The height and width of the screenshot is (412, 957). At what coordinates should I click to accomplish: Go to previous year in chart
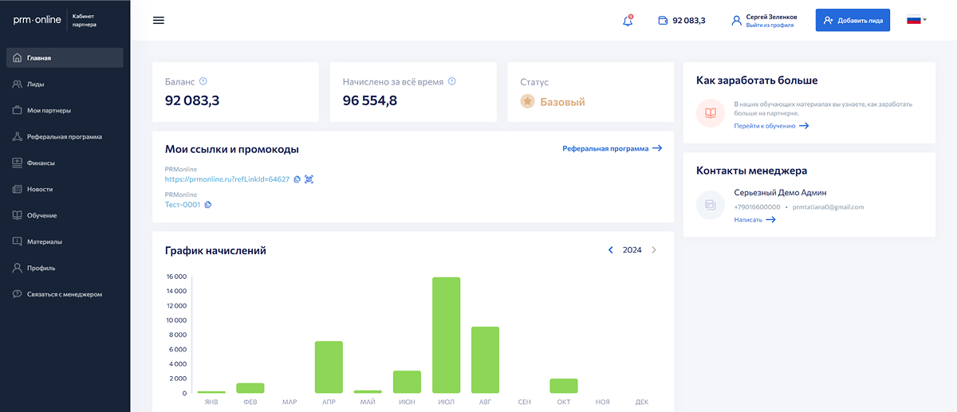point(611,250)
